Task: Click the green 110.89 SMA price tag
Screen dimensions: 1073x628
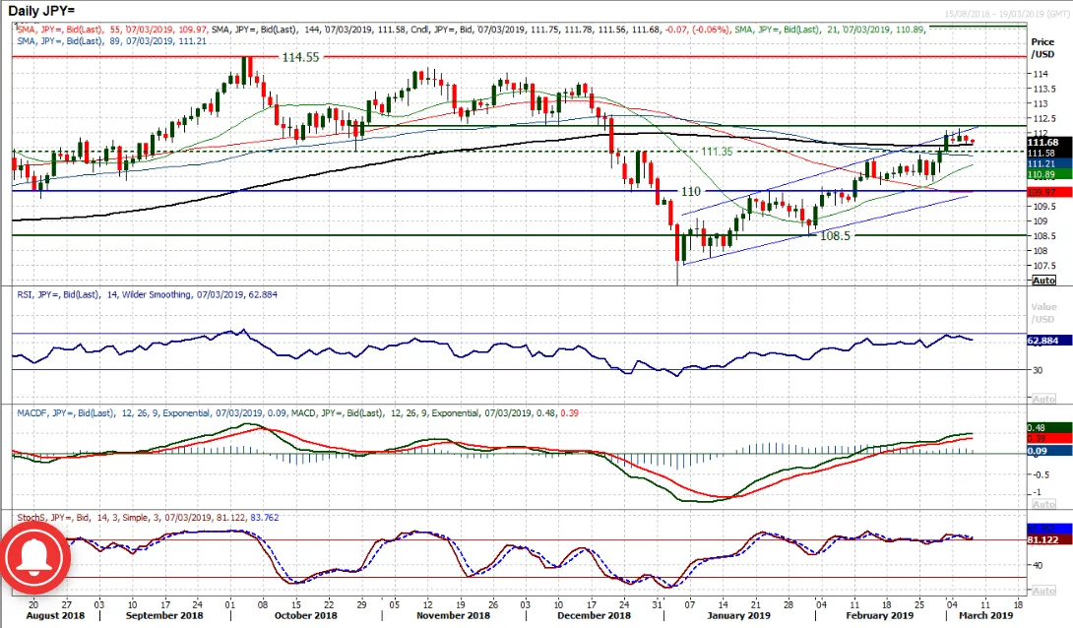Action: tap(1049, 175)
